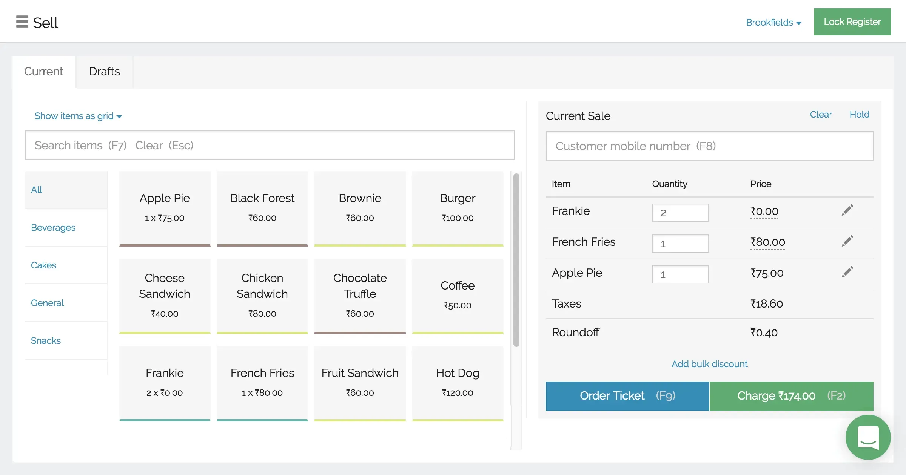This screenshot has width=906, height=475.
Task: Click the customer mobile number field
Action: [x=709, y=146]
